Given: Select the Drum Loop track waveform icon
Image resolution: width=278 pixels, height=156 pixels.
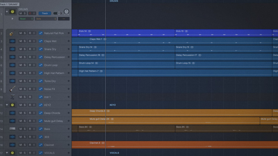Looking at the screenshot, I should coord(12,65).
